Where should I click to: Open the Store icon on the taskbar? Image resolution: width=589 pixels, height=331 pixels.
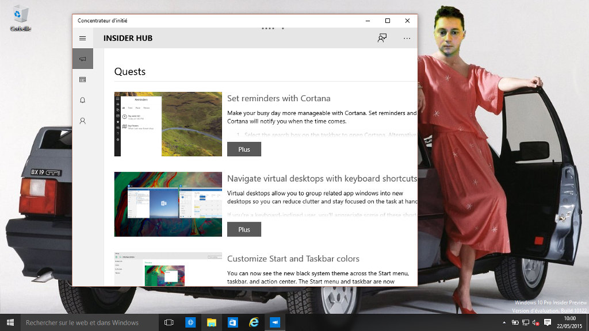232,322
